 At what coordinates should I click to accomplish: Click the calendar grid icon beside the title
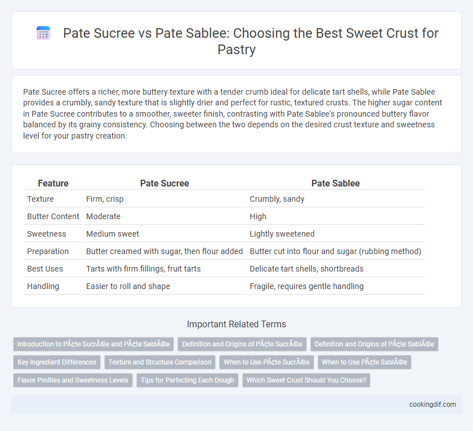[43, 33]
